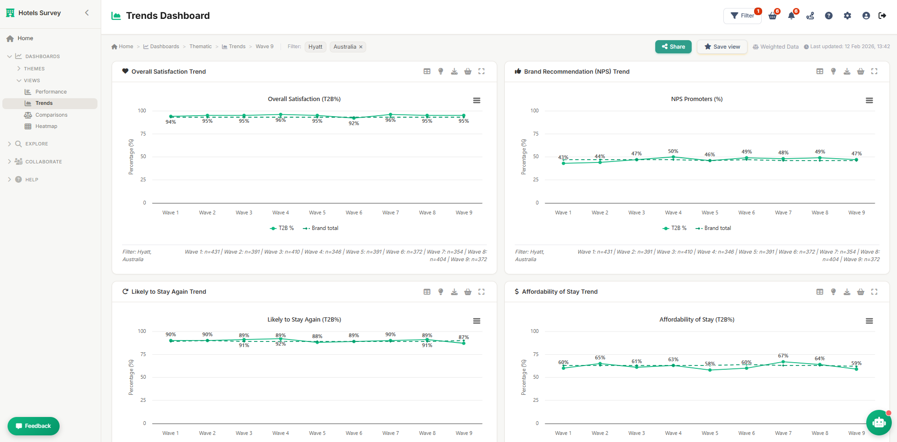Screen dimensions: 897x442
Task: Click the insights lightbulb on NPS Promoters chart
Action: tap(833, 71)
